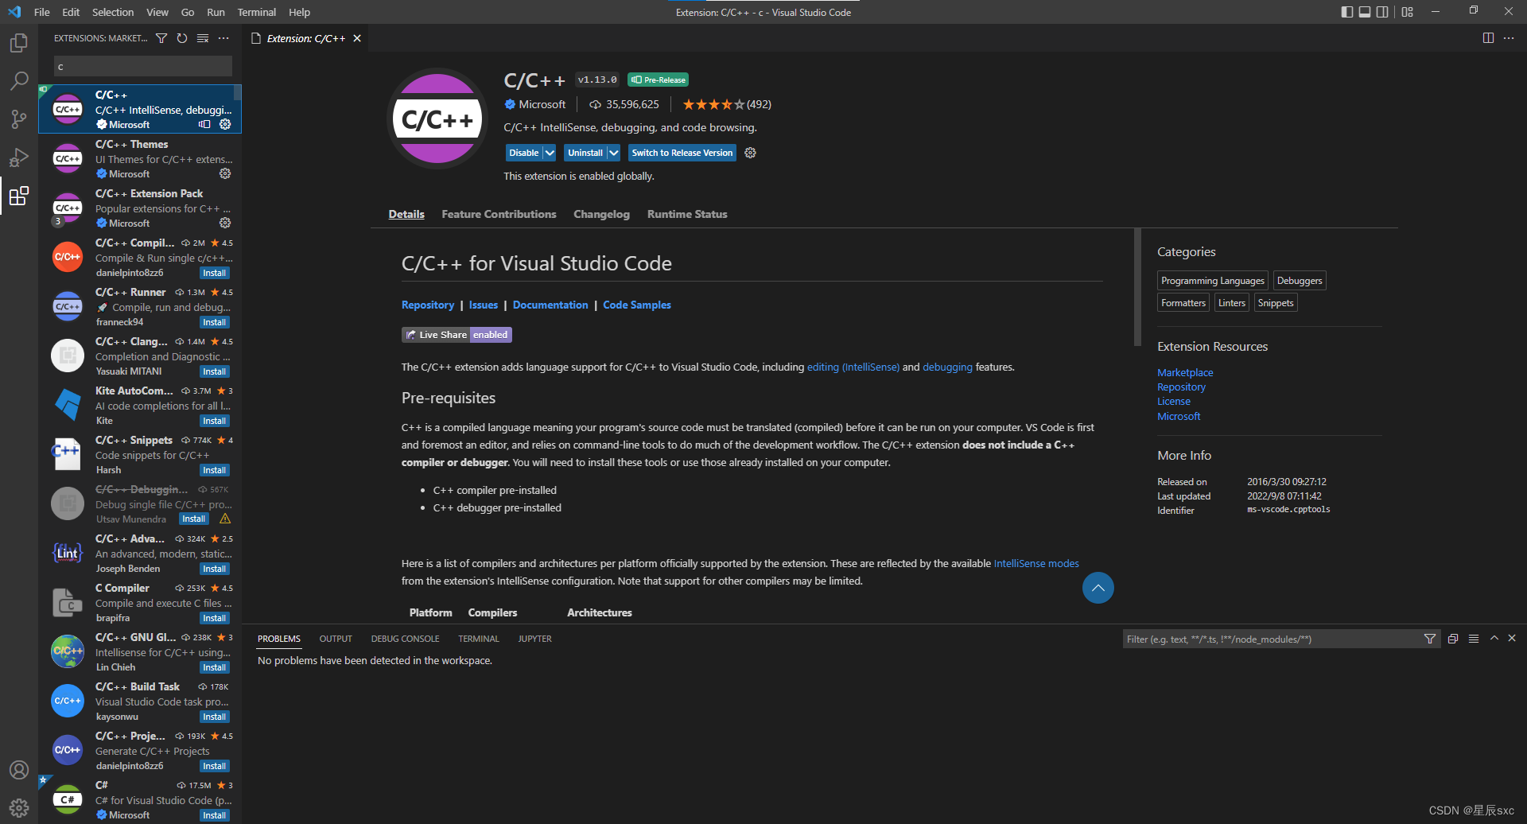This screenshot has height=824, width=1527.
Task: Expand the Disable button dropdown arrow
Action: (550, 153)
